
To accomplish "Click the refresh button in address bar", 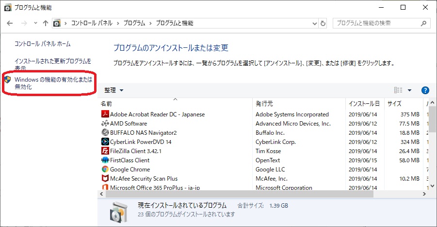I will pyautogui.click(x=323, y=23).
